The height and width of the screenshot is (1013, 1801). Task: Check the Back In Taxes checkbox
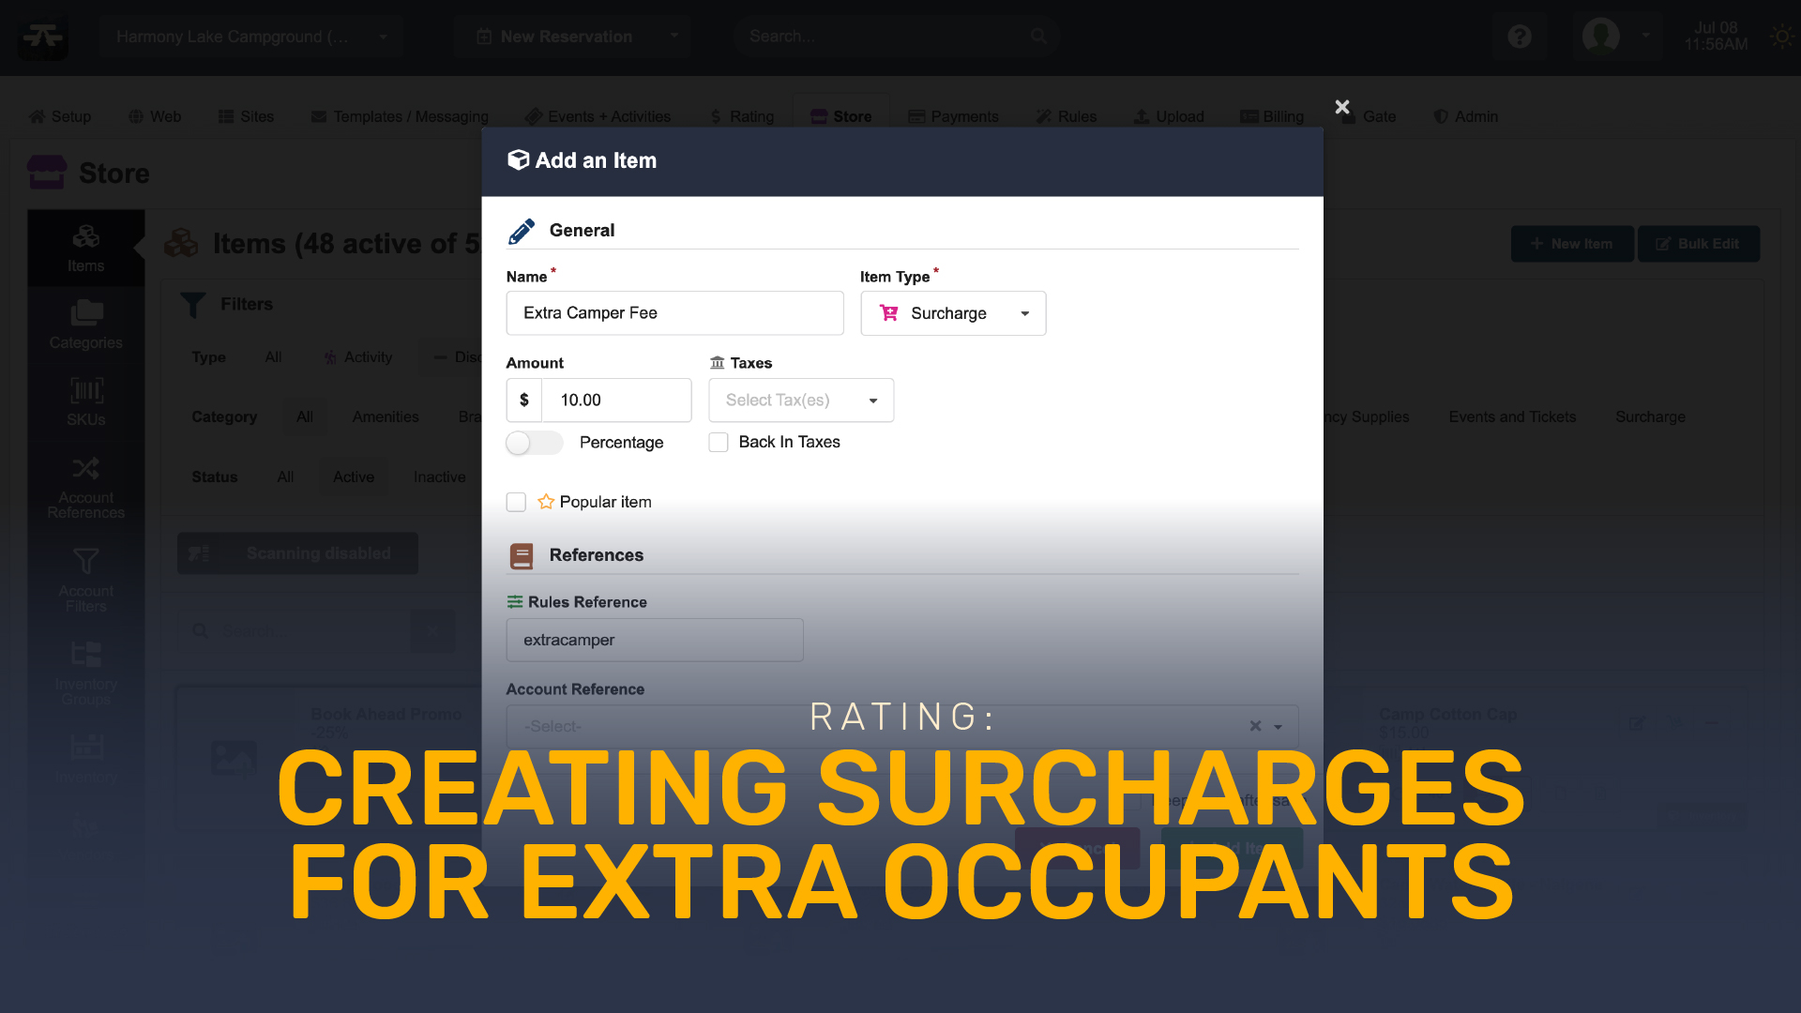pyautogui.click(x=719, y=443)
